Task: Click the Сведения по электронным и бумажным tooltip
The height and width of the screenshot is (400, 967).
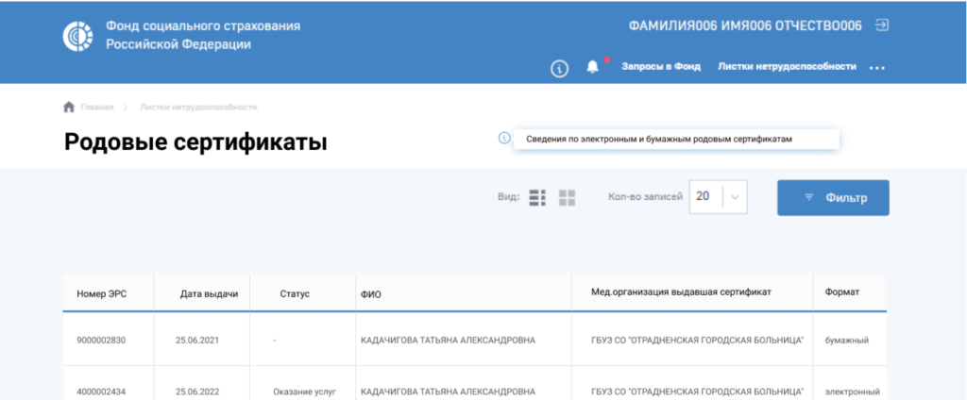Action: pos(676,140)
